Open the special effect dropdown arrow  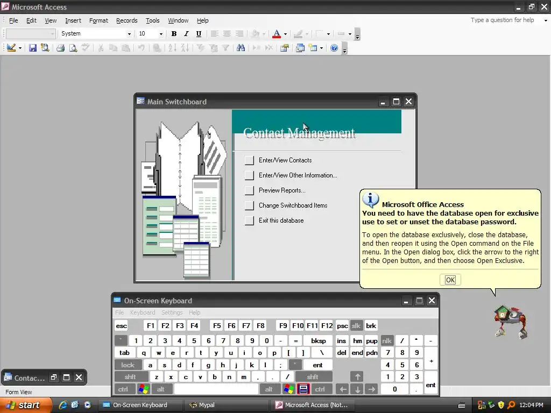tap(350, 34)
